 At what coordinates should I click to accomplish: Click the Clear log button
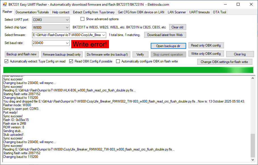(x=240, y=54)
